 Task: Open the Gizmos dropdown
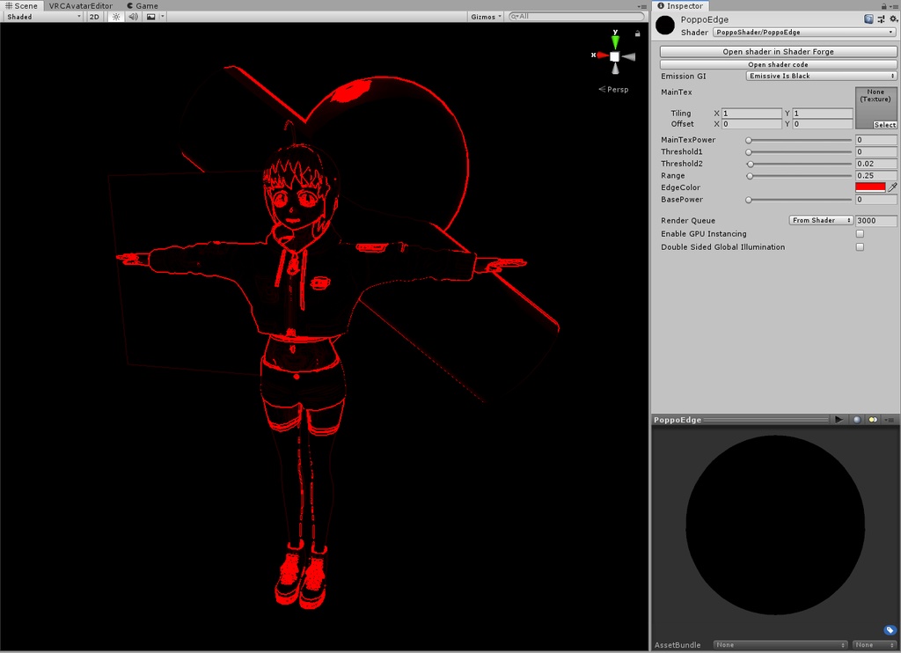pyautogui.click(x=486, y=17)
